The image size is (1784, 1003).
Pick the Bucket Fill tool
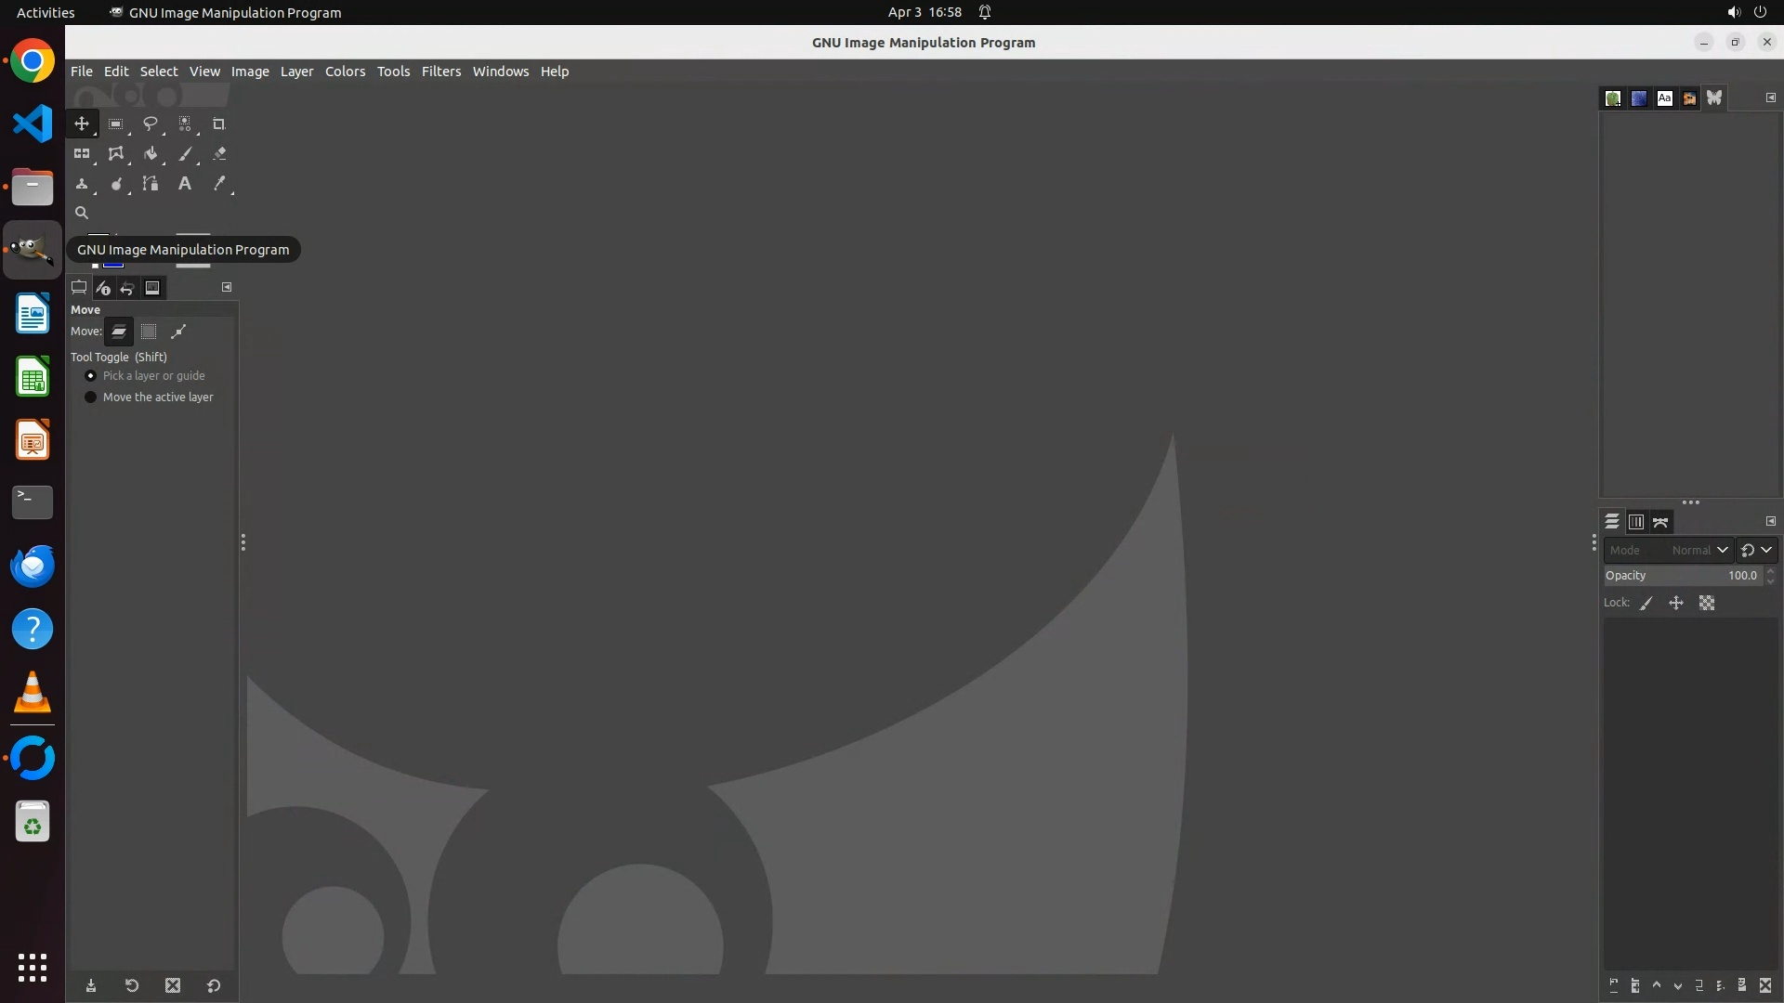pos(151,154)
